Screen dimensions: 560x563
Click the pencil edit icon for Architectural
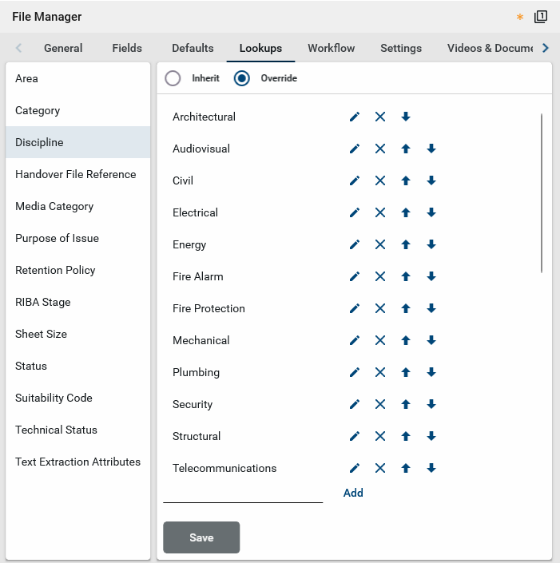355,117
